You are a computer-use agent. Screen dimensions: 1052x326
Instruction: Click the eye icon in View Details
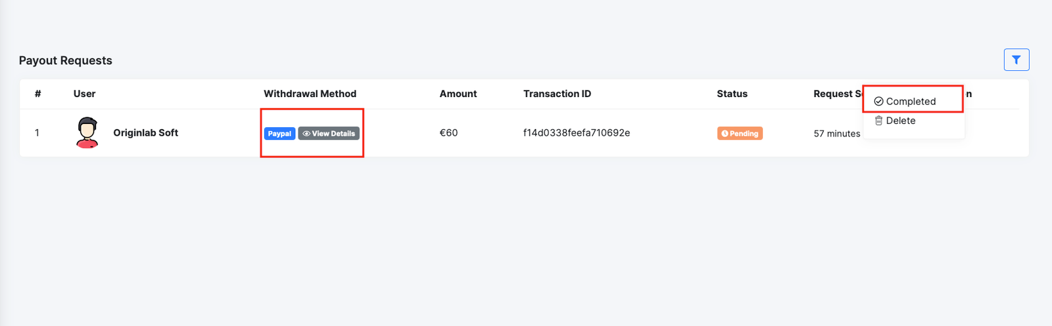pos(306,134)
